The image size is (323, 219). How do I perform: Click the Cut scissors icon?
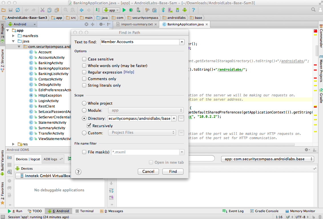pyautogui.click(x=43, y=10)
